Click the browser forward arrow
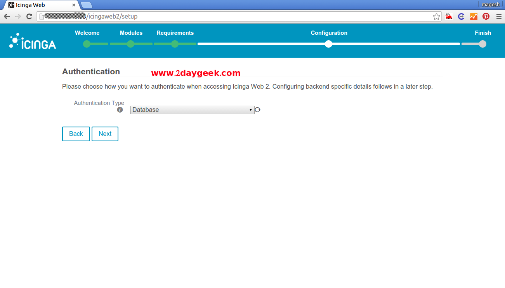The height and width of the screenshot is (288, 505). click(18, 16)
